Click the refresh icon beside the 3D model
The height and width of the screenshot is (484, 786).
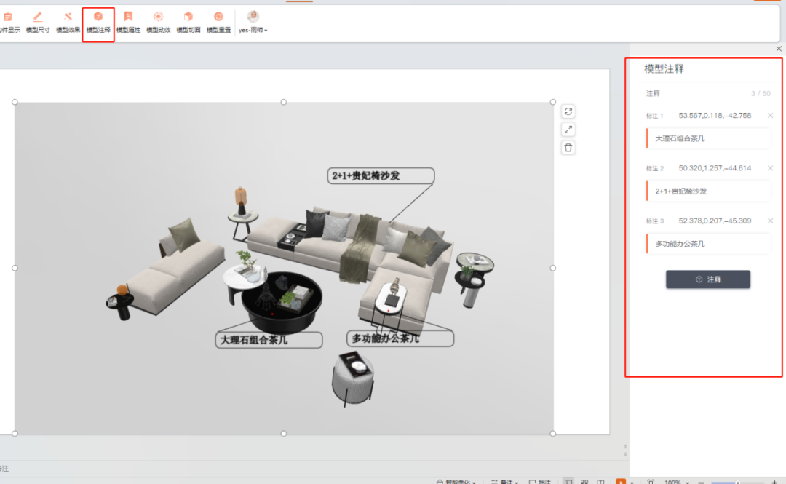click(568, 111)
